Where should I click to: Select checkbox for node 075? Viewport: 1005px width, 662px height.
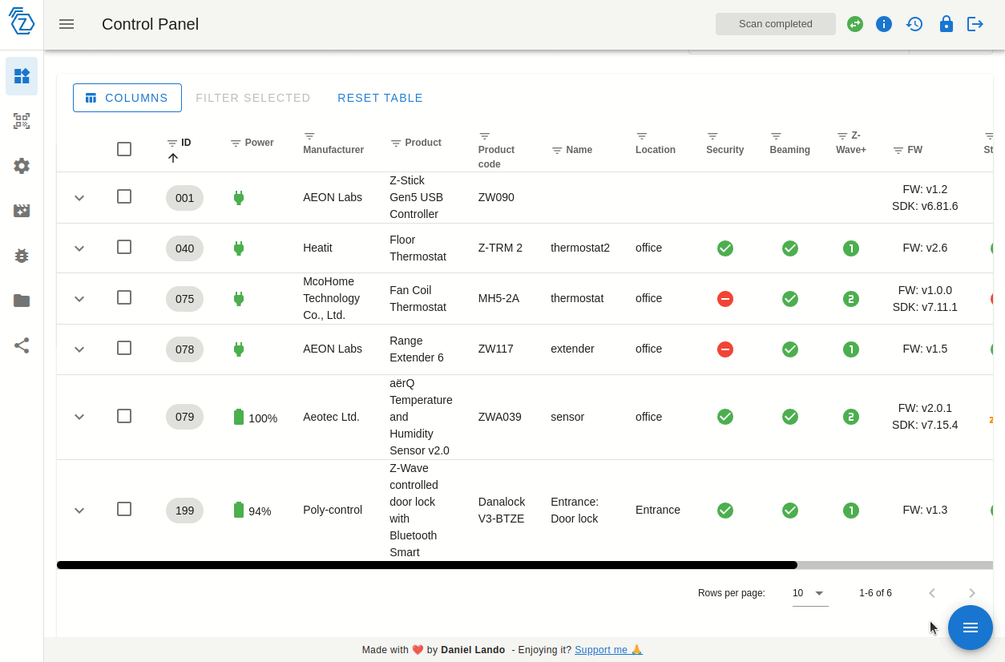(124, 297)
